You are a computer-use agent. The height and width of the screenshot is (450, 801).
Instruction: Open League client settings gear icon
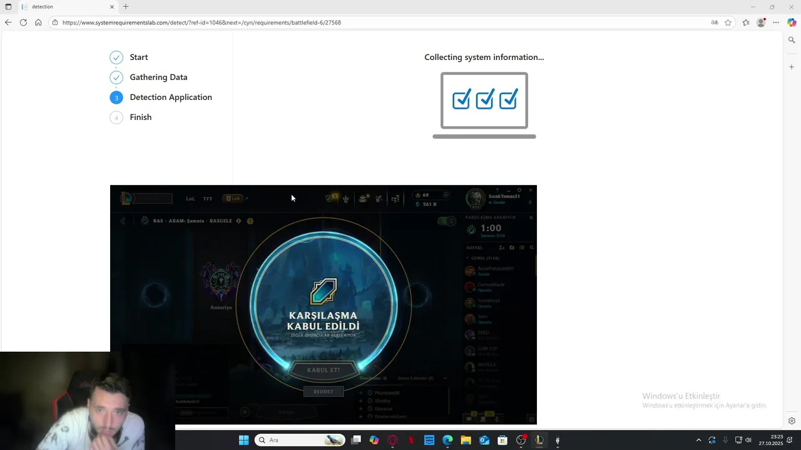click(x=519, y=190)
